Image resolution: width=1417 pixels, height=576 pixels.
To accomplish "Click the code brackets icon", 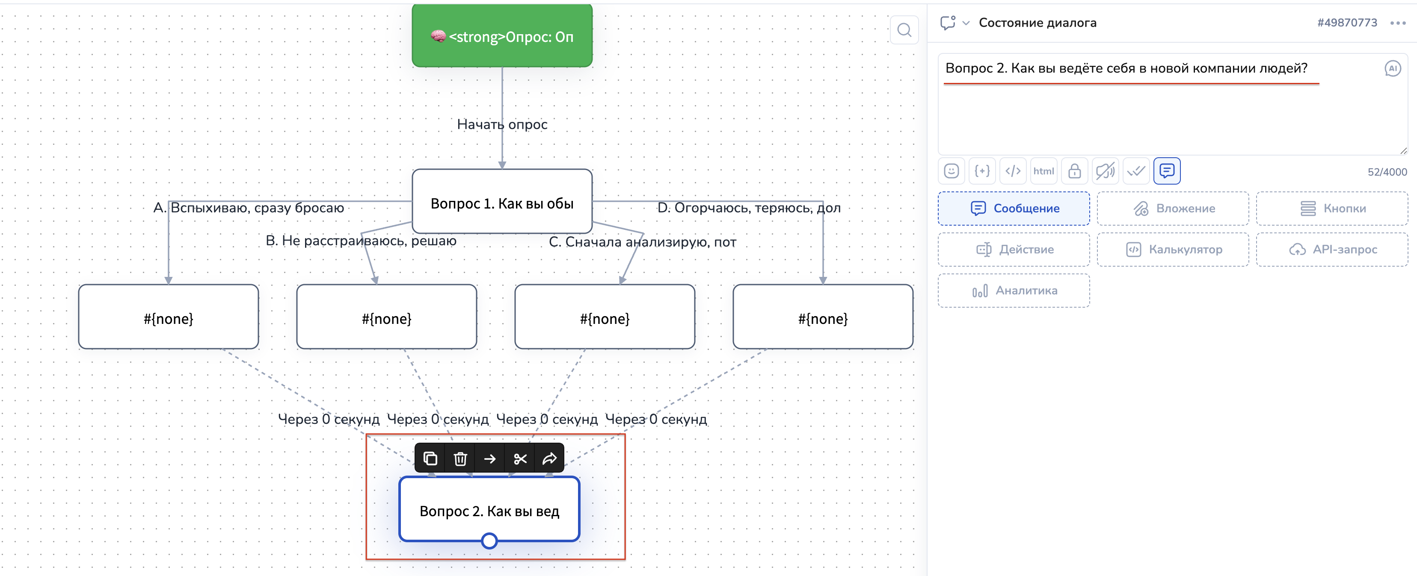I will (1013, 171).
